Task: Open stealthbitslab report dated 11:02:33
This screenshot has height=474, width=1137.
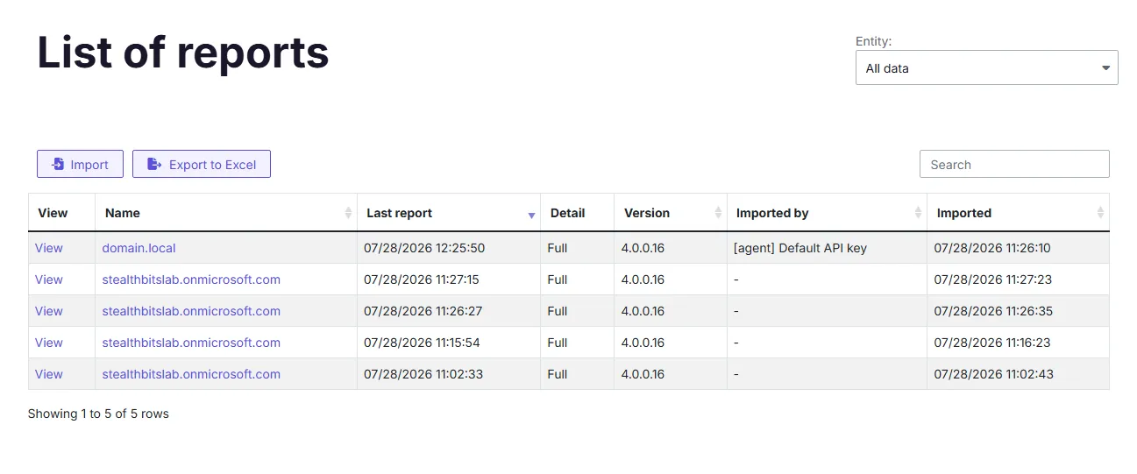Action: pyautogui.click(x=191, y=374)
